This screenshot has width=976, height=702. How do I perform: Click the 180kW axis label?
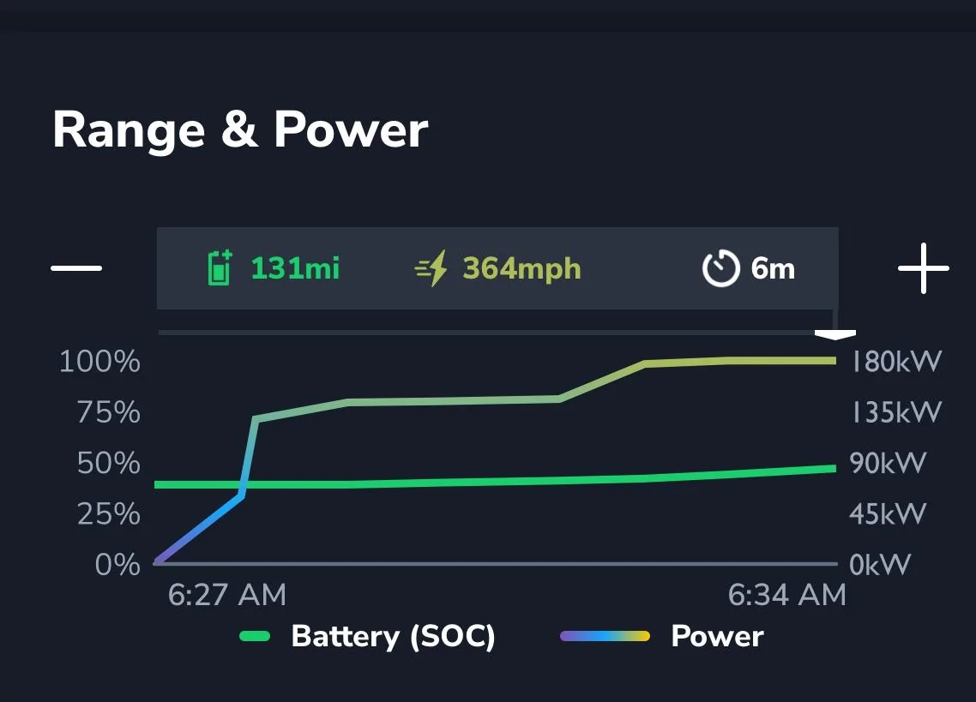896,361
